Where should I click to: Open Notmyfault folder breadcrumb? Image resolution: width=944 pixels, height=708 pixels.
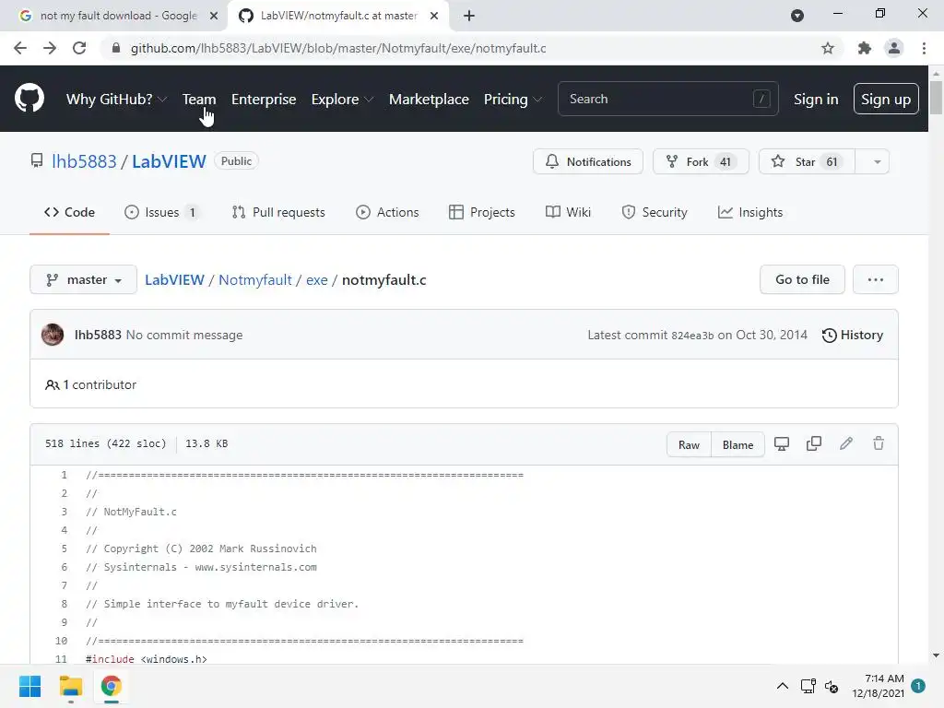click(254, 280)
